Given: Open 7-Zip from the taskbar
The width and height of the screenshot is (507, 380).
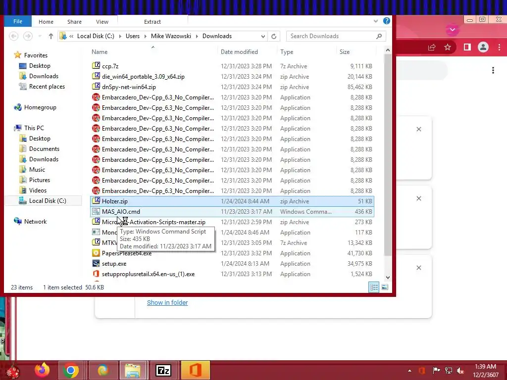Looking at the screenshot, I should pyautogui.click(x=163, y=370).
